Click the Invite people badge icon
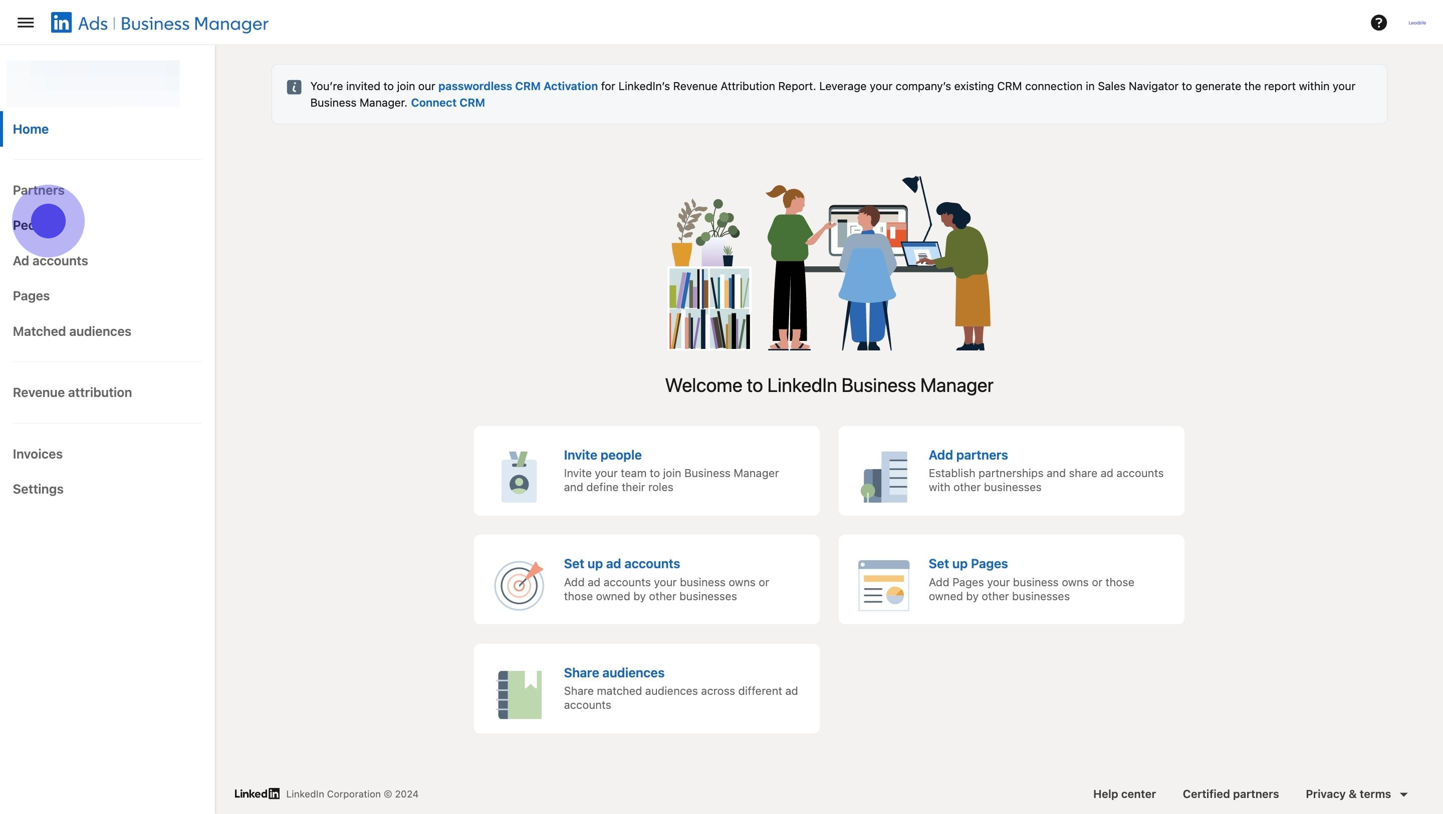Image resolution: width=1443 pixels, height=814 pixels. tap(519, 477)
